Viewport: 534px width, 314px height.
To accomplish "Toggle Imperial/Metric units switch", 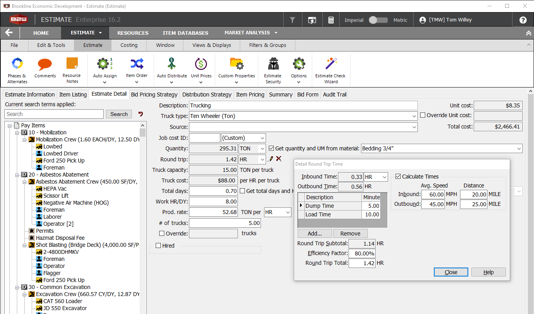I will point(378,20).
